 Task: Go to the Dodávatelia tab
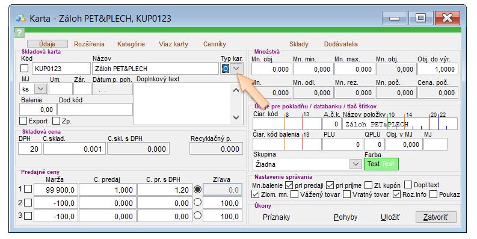click(x=340, y=44)
